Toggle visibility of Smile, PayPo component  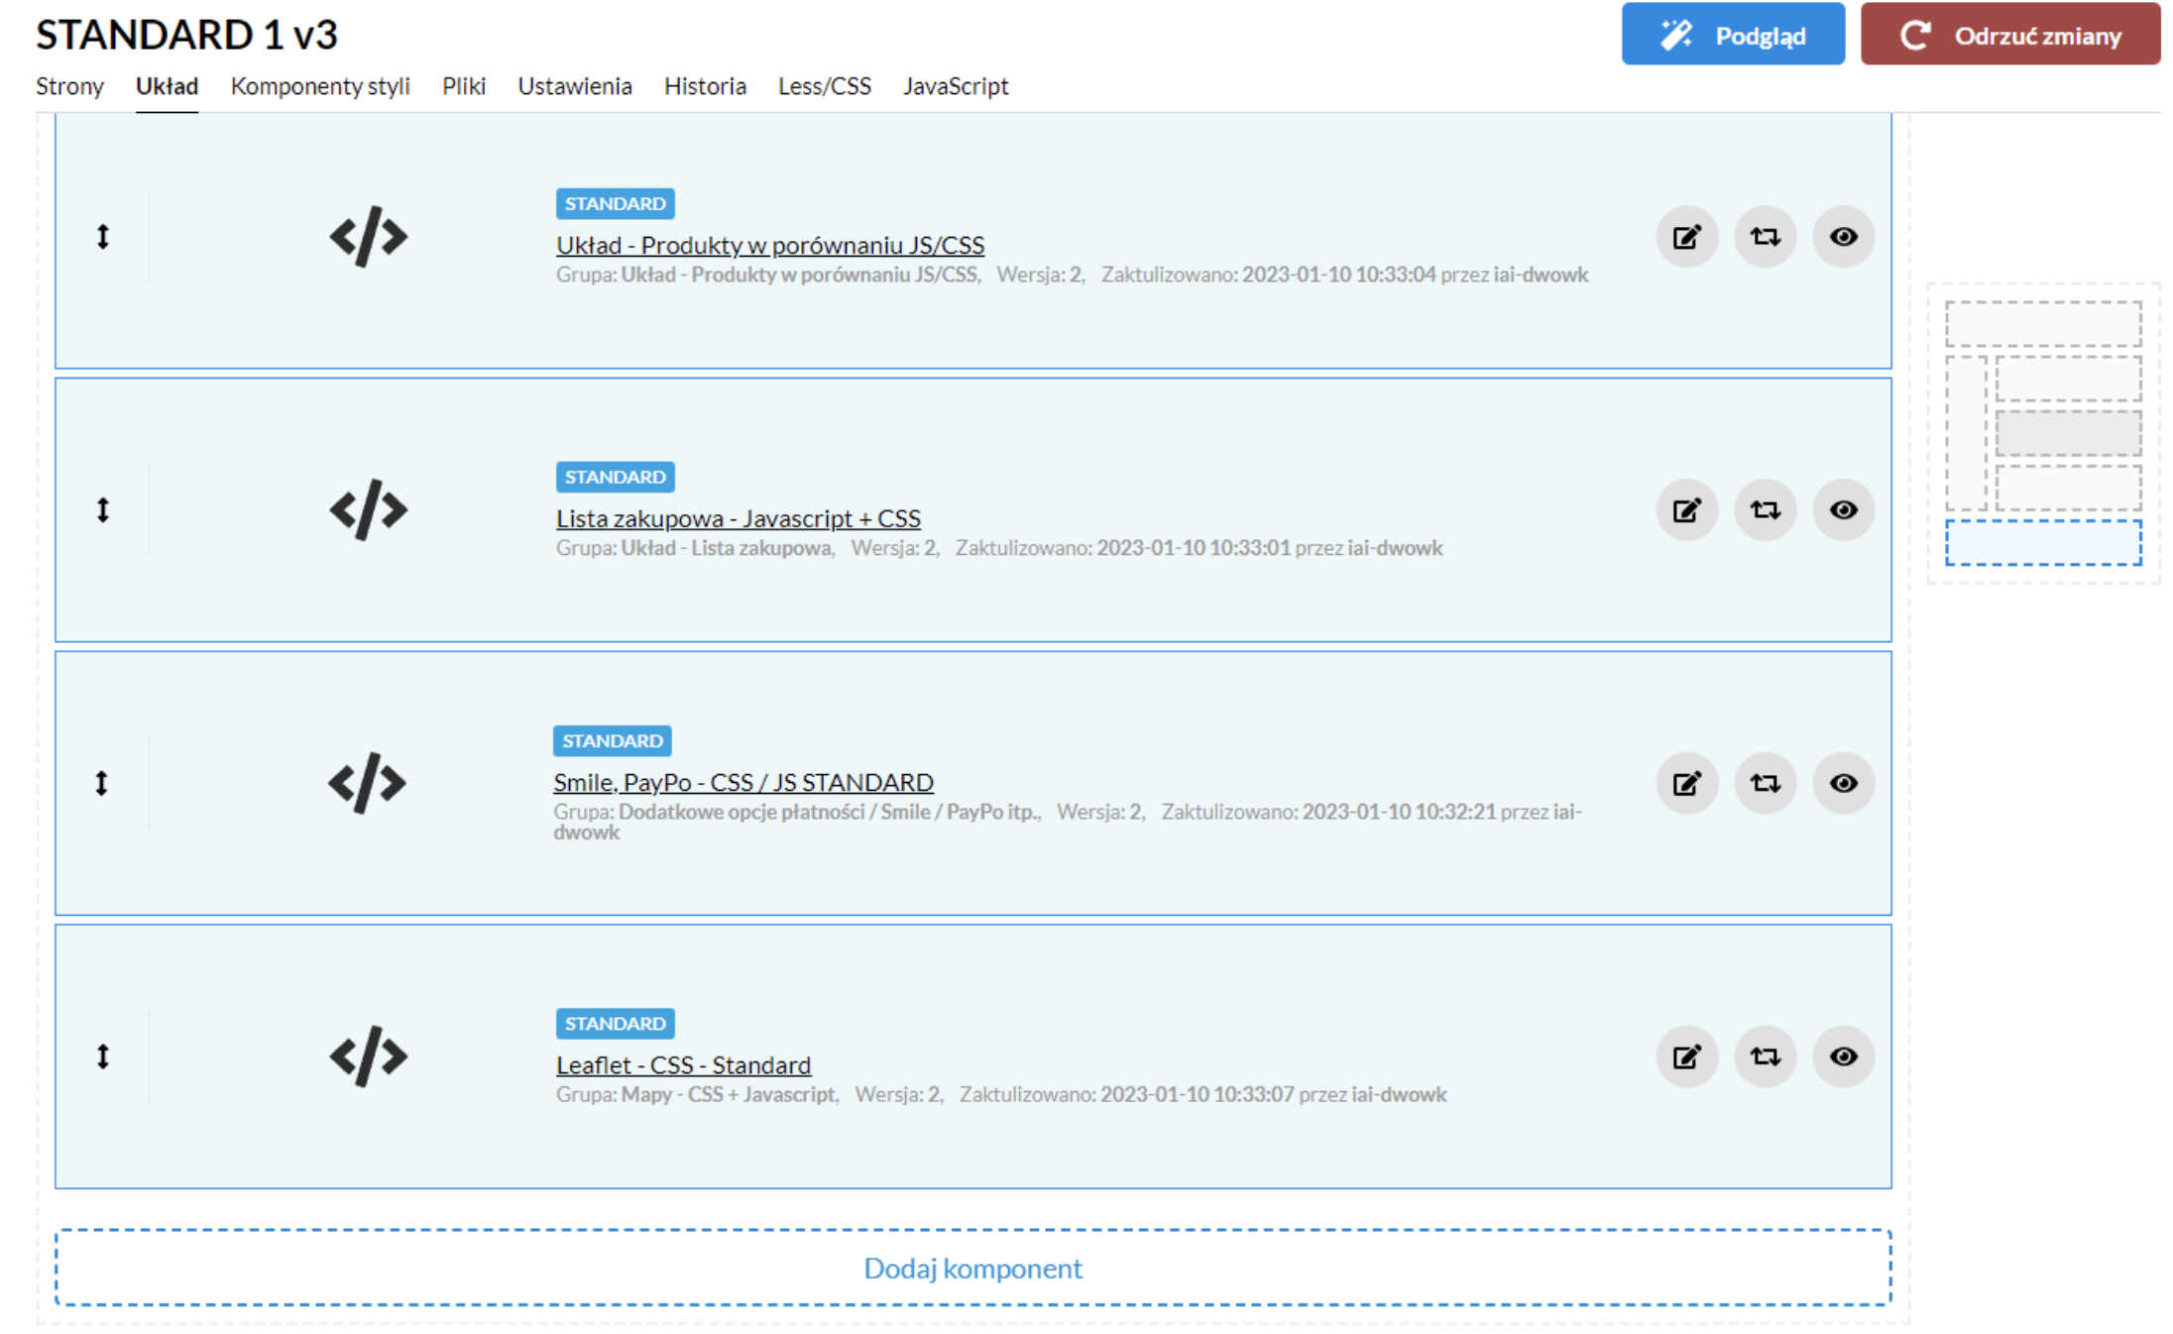(x=1843, y=783)
